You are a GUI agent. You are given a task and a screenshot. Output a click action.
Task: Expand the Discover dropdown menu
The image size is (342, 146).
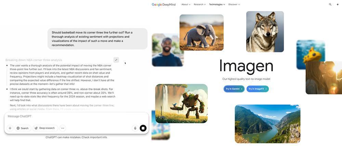[234, 4]
